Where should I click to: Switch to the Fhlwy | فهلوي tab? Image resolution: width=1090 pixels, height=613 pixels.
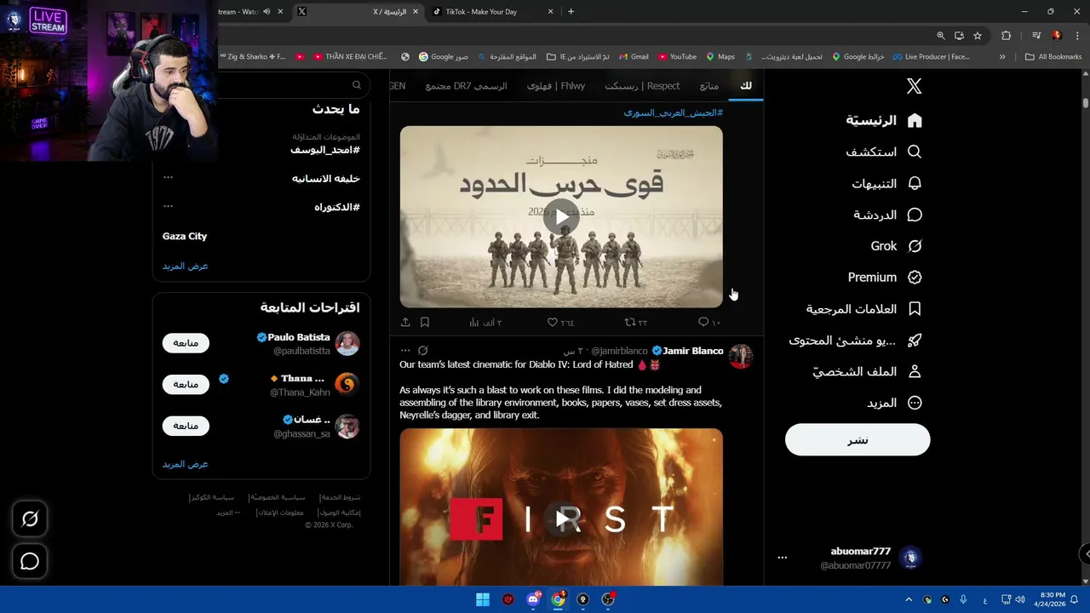click(555, 86)
